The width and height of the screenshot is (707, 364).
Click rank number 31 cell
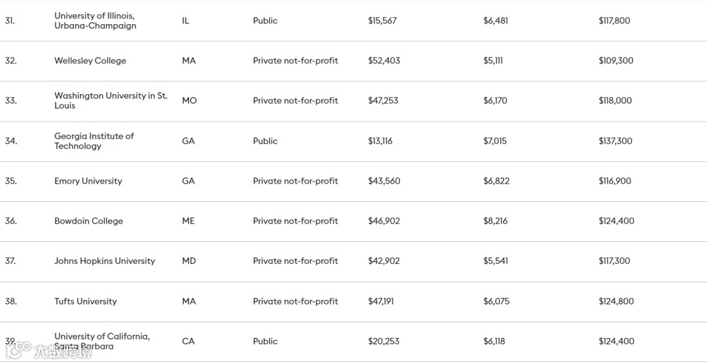tap(10, 21)
